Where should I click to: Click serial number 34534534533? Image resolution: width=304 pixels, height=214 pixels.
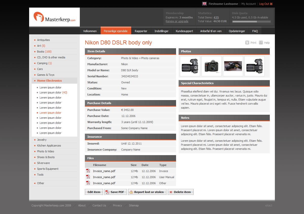click(129, 76)
